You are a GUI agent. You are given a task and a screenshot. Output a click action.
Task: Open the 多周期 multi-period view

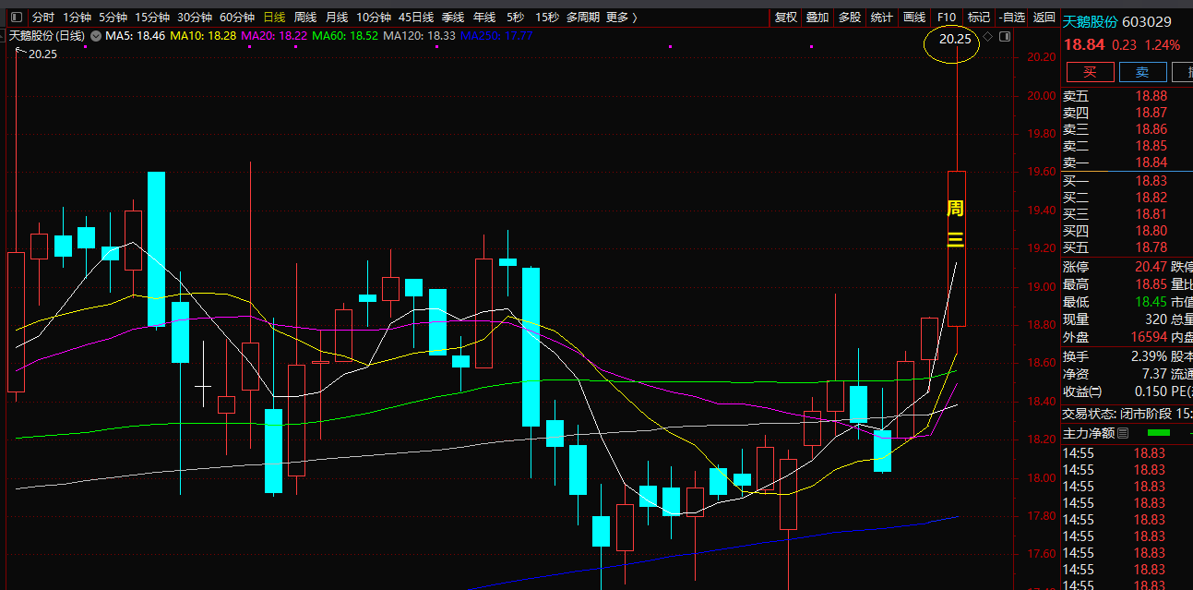pyautogui.click(x=582, y=18)
